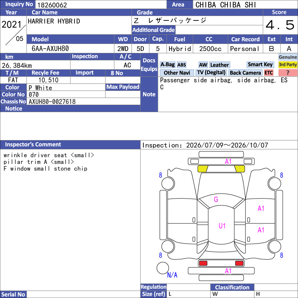Select the A1 mark on the rear door
Screen dimensions: 298x298
tap(261, 230)
